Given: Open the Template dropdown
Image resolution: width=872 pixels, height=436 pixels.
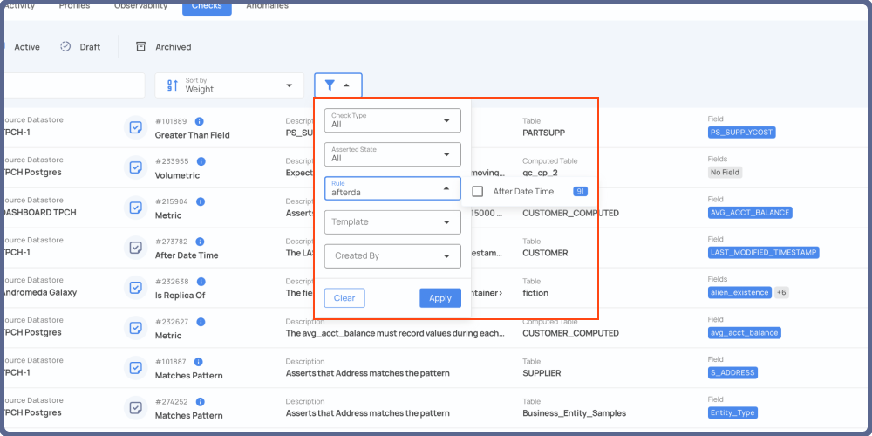Looking at the screenshot, I should tap(392, 222).
